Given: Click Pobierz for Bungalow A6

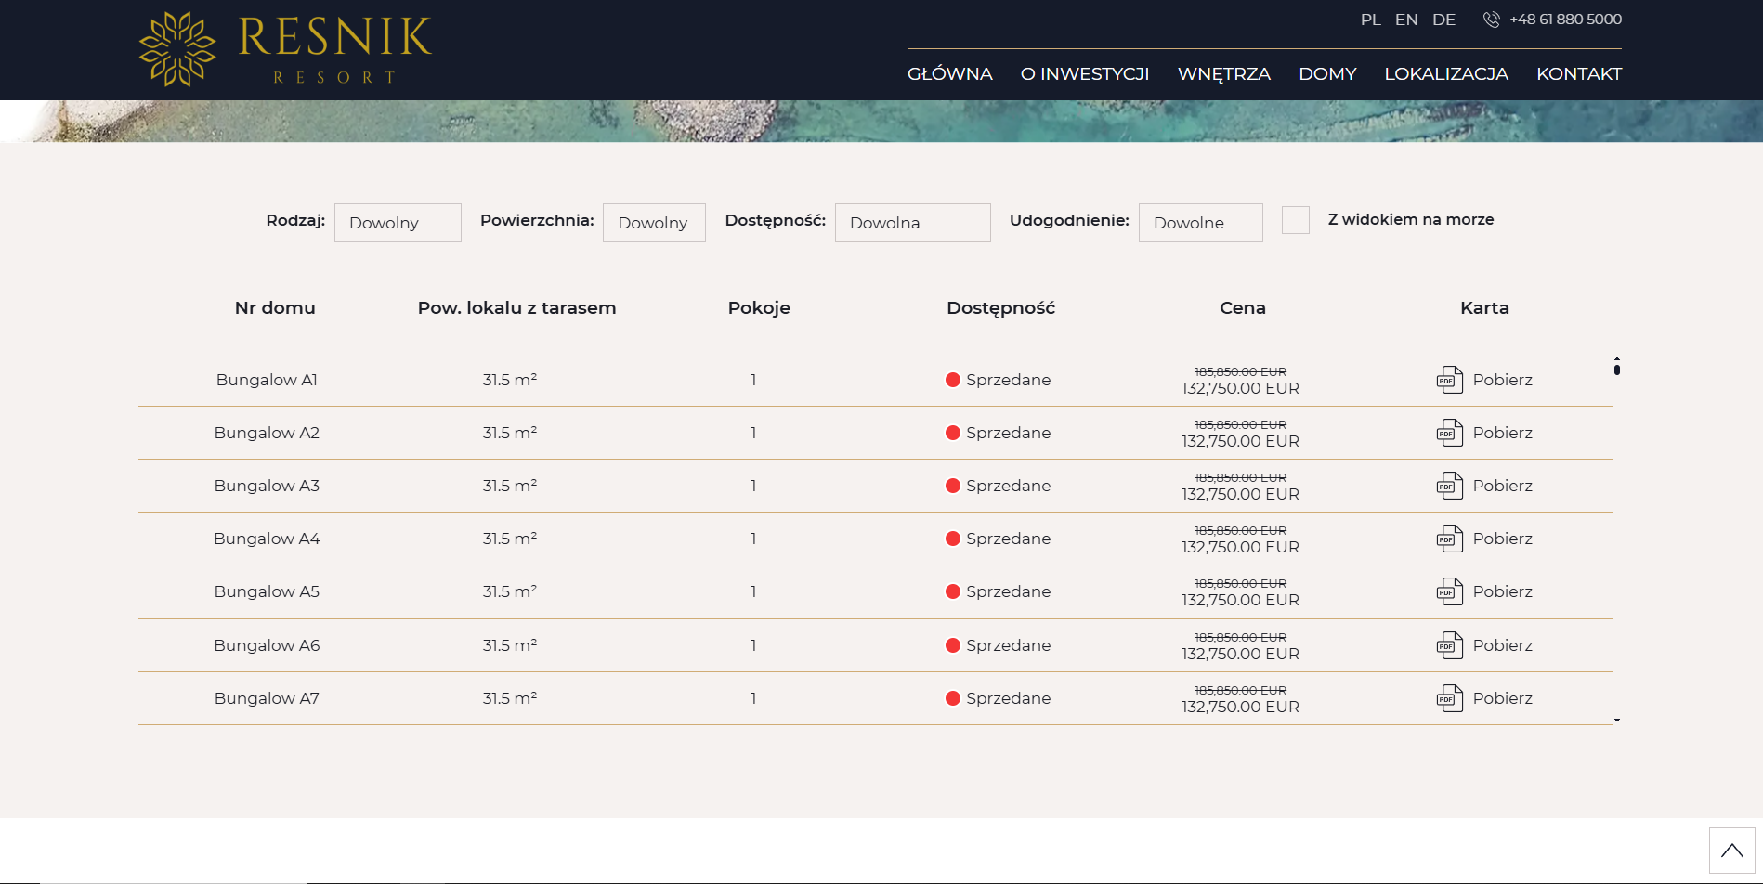Looking at the screenshot, I should [x=1503, y=645].
